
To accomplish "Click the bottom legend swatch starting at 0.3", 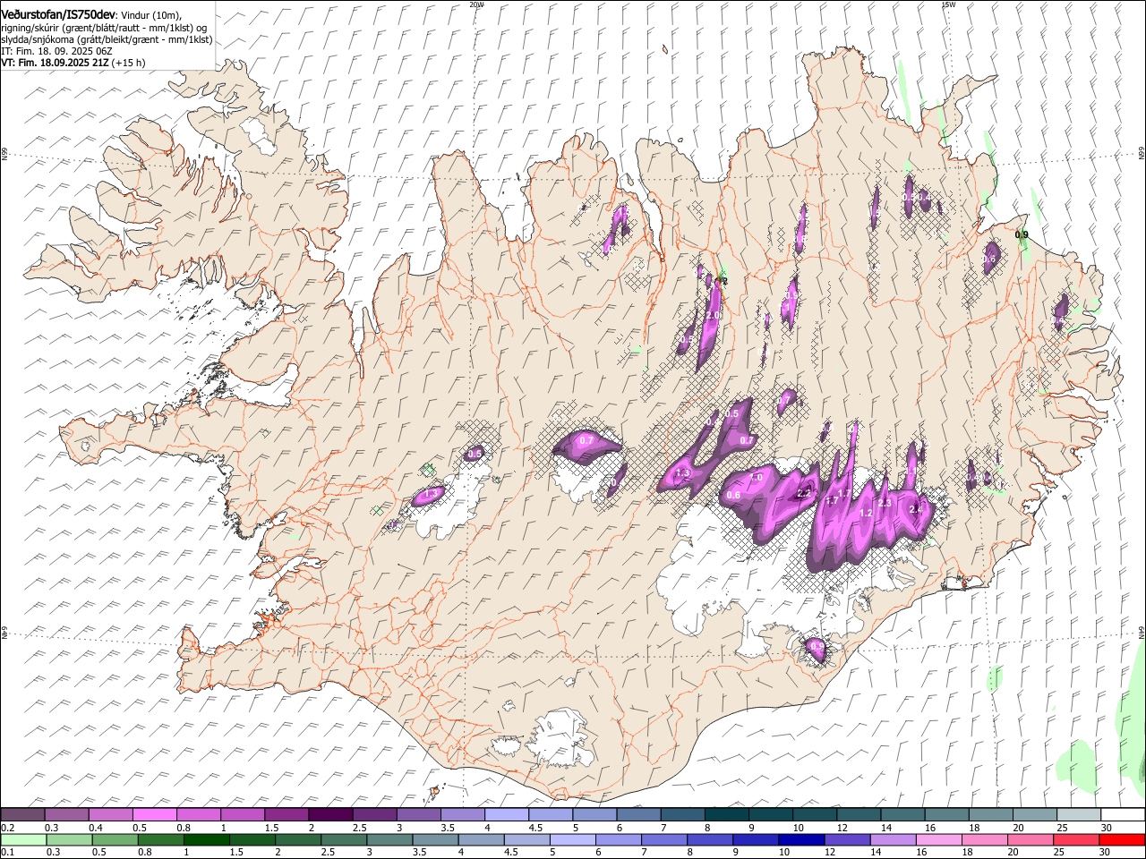I will 69,839.
